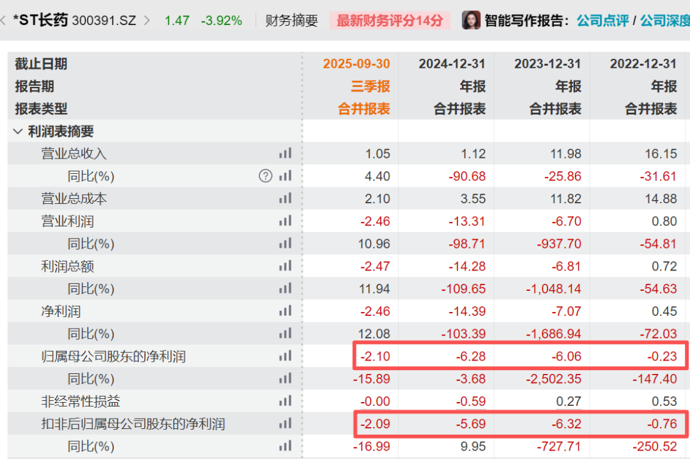Select the 2025-09-30 column header
Viewport: 690px width, 459px height.
pyautogui.click(x=356, y=64)
